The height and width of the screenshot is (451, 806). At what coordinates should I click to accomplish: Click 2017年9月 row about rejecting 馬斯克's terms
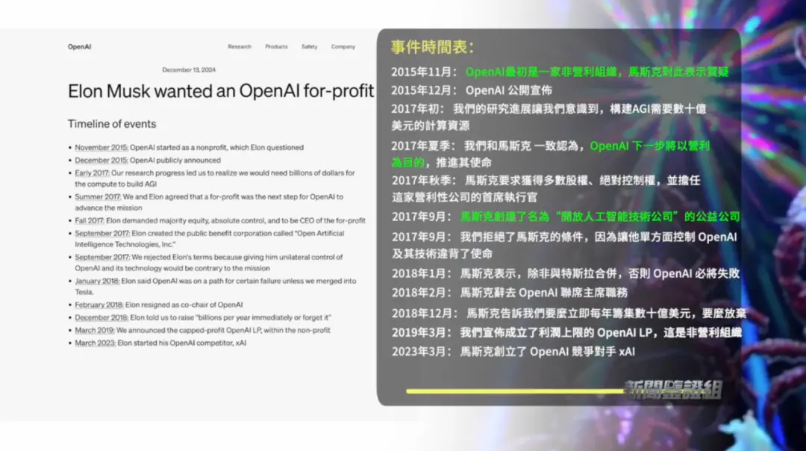pyautogui.click(x=564, y=246)
